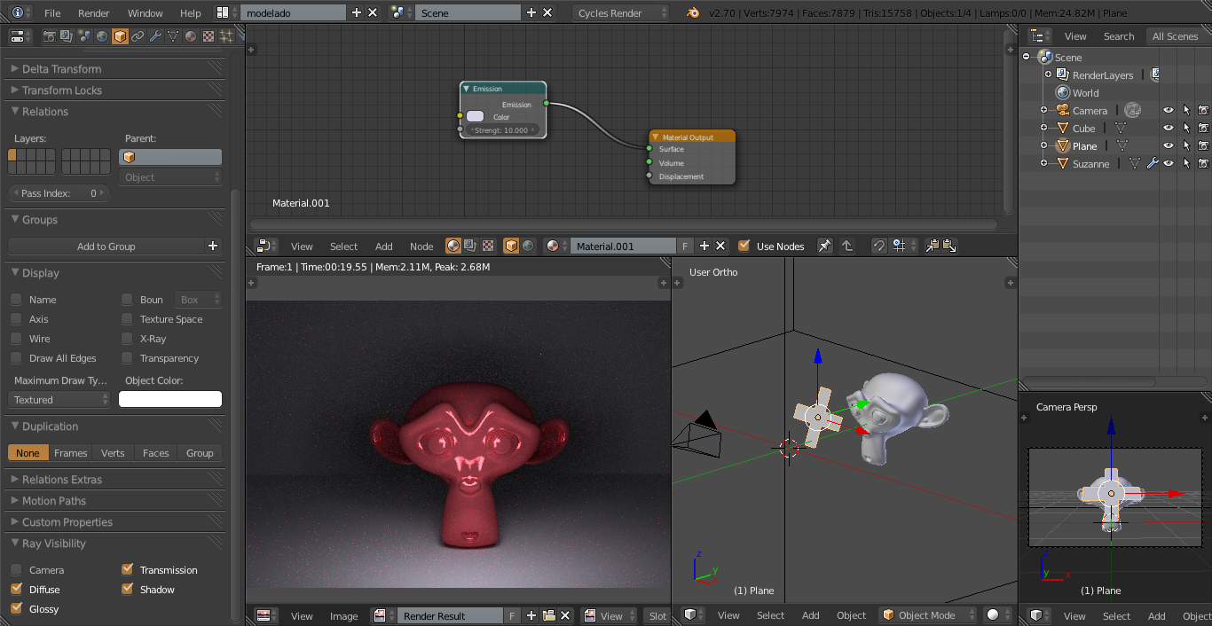Image resolution: width=1212 pixels, height=626 pixels.
Task: Click the white Object Color swatch
Action: click(170, 399)
